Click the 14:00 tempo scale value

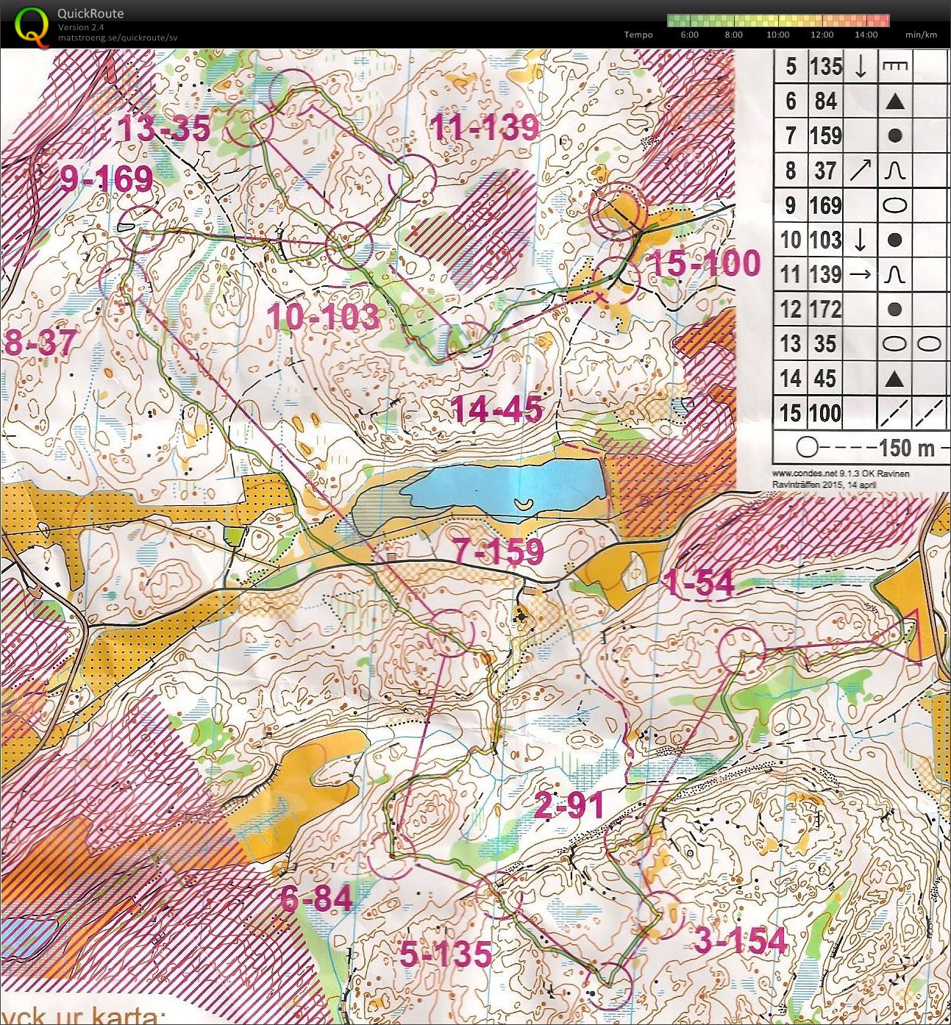(x=866, y=35)
